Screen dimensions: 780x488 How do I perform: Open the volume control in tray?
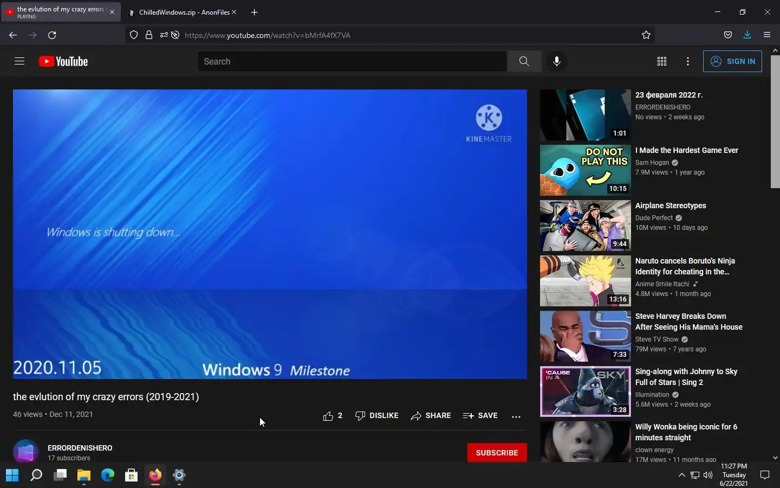click(x=707, y=476)
